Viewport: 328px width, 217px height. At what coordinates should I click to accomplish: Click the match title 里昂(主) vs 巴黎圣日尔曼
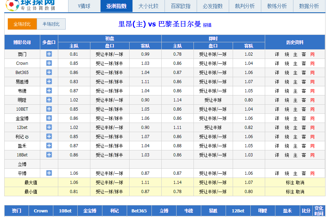coord(160,24)
